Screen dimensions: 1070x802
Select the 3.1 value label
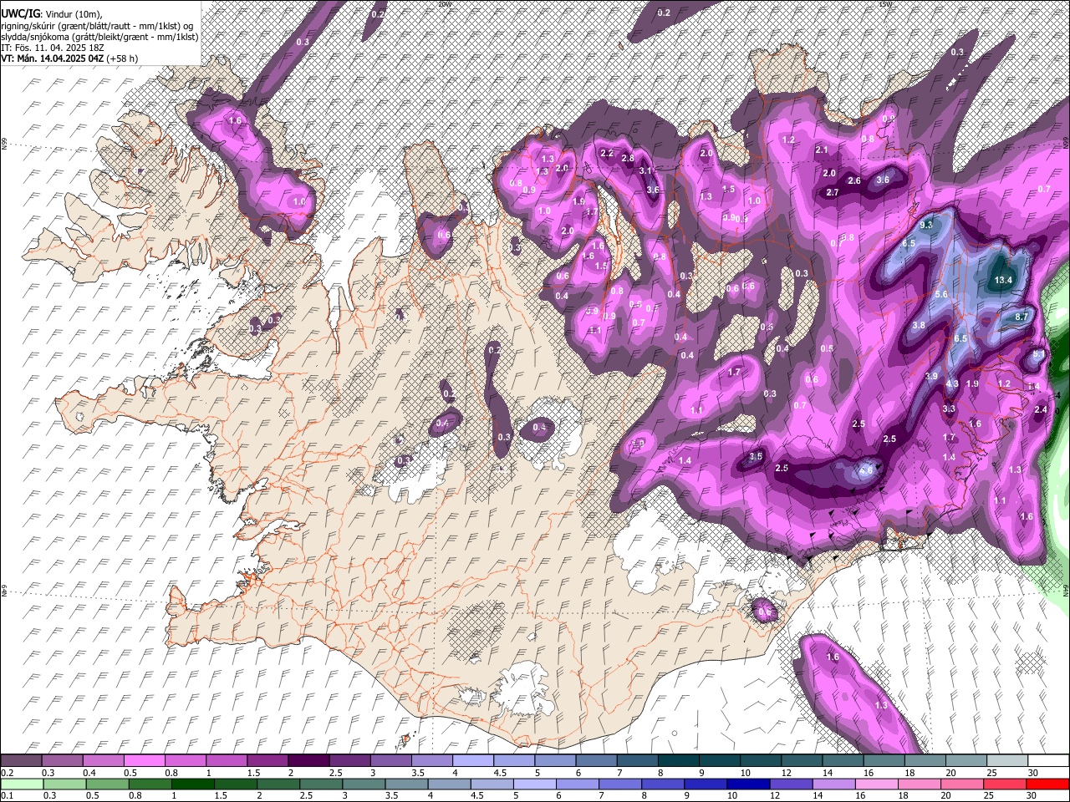[x=645, y=170]
